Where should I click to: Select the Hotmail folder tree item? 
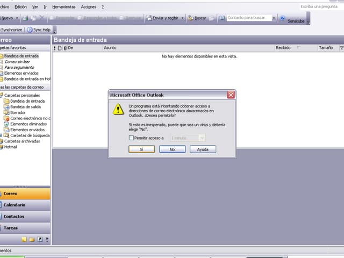[11, 147]
